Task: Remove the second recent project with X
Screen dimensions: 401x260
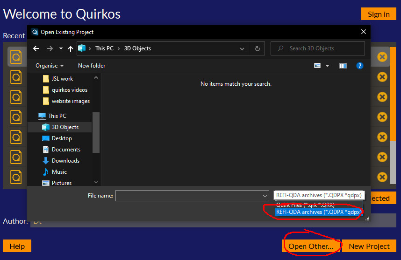Action: (x=382, y=77)
